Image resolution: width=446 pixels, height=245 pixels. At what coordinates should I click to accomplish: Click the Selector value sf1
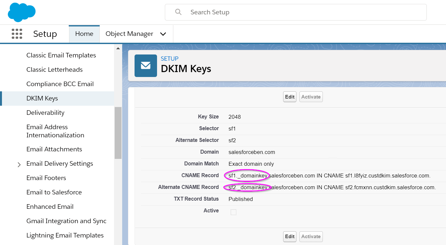pos(232,129)
